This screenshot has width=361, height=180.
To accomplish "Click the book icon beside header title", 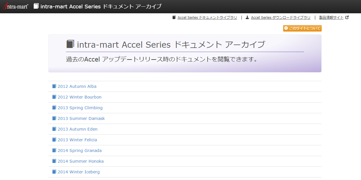I will [x=36, y=6].
